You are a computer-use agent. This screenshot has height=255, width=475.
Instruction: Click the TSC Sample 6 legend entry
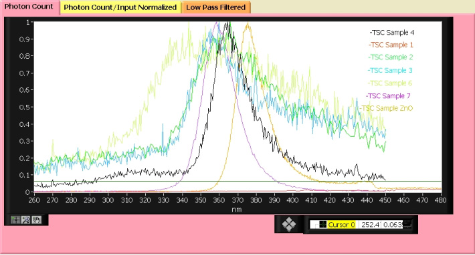(x=390, y=83)
